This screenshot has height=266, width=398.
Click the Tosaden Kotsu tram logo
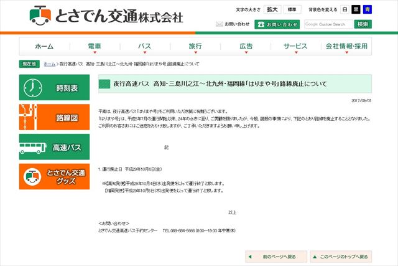(41, 14)
